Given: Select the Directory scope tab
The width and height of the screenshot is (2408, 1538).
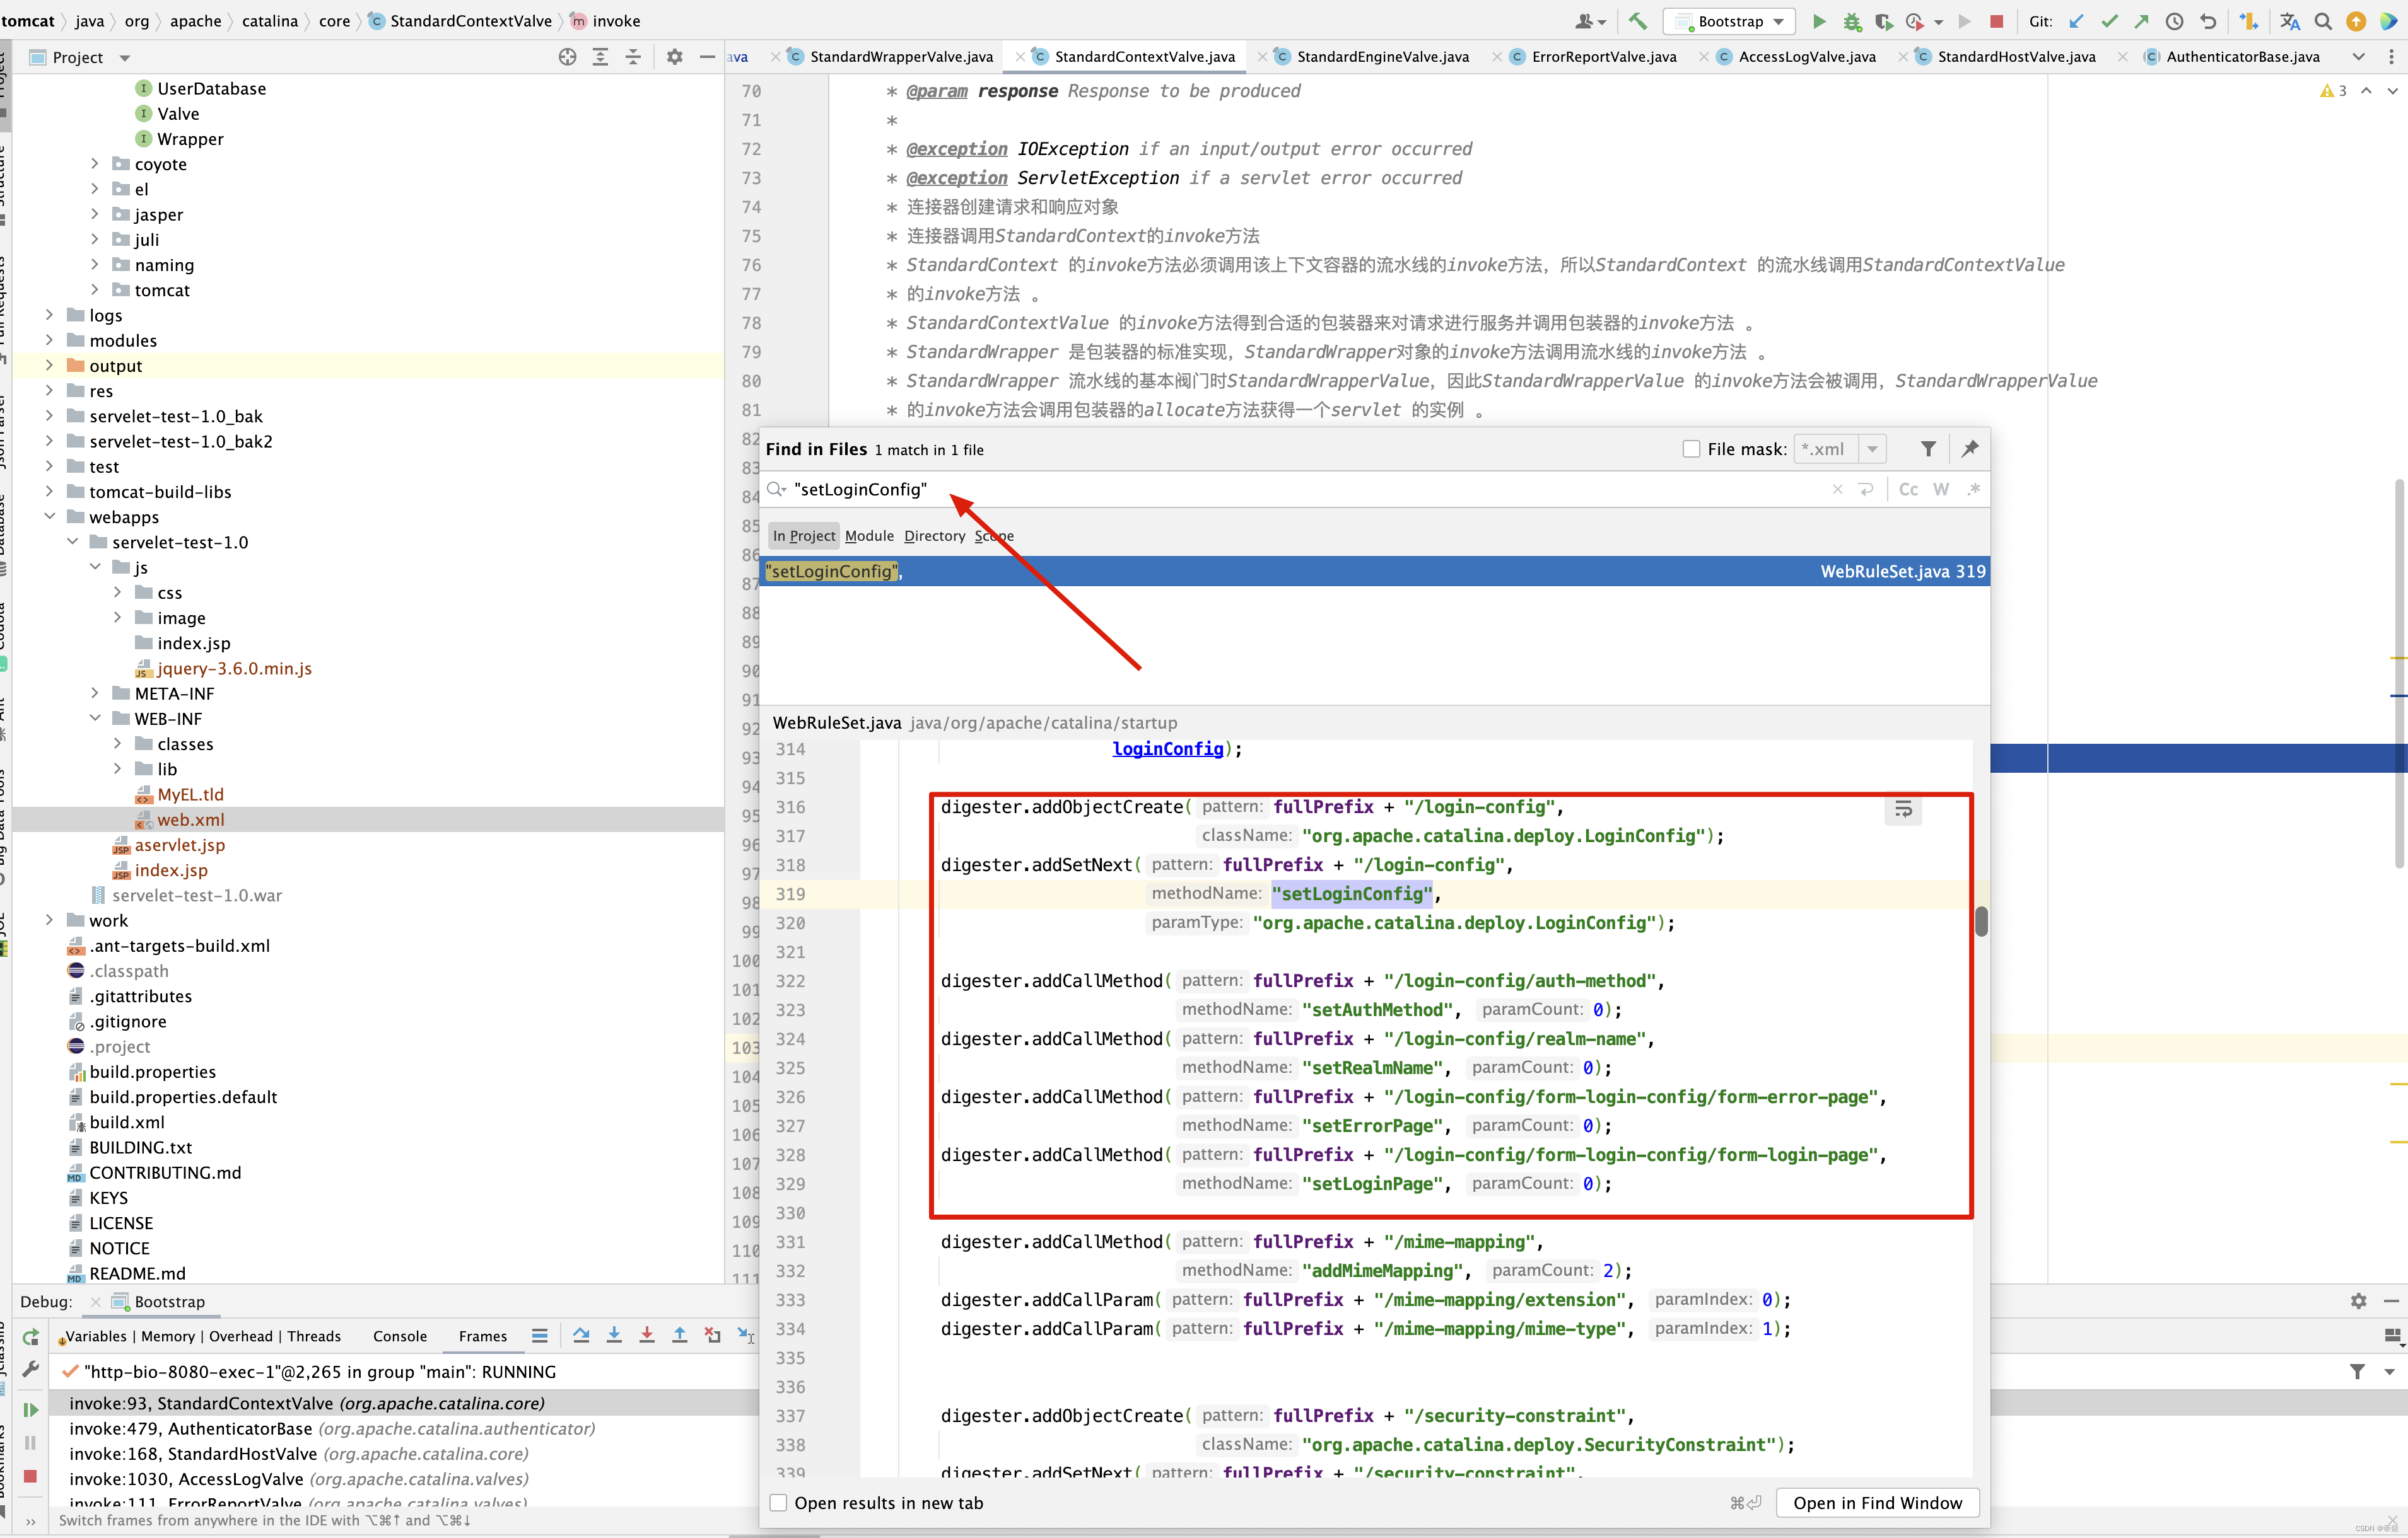Looking at the screenshot, I should tap(934, 536).
